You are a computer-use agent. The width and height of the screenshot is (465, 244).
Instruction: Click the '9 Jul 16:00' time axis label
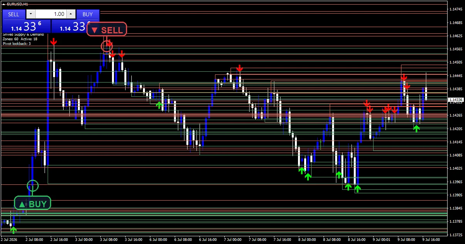click(432, 240)
